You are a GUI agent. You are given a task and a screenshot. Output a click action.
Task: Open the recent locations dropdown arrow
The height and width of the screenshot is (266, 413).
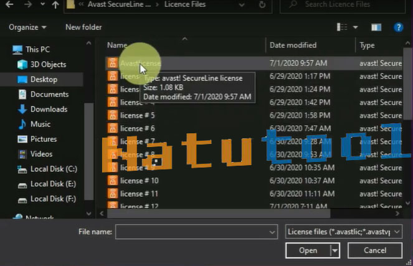click(x=42, y=4)
